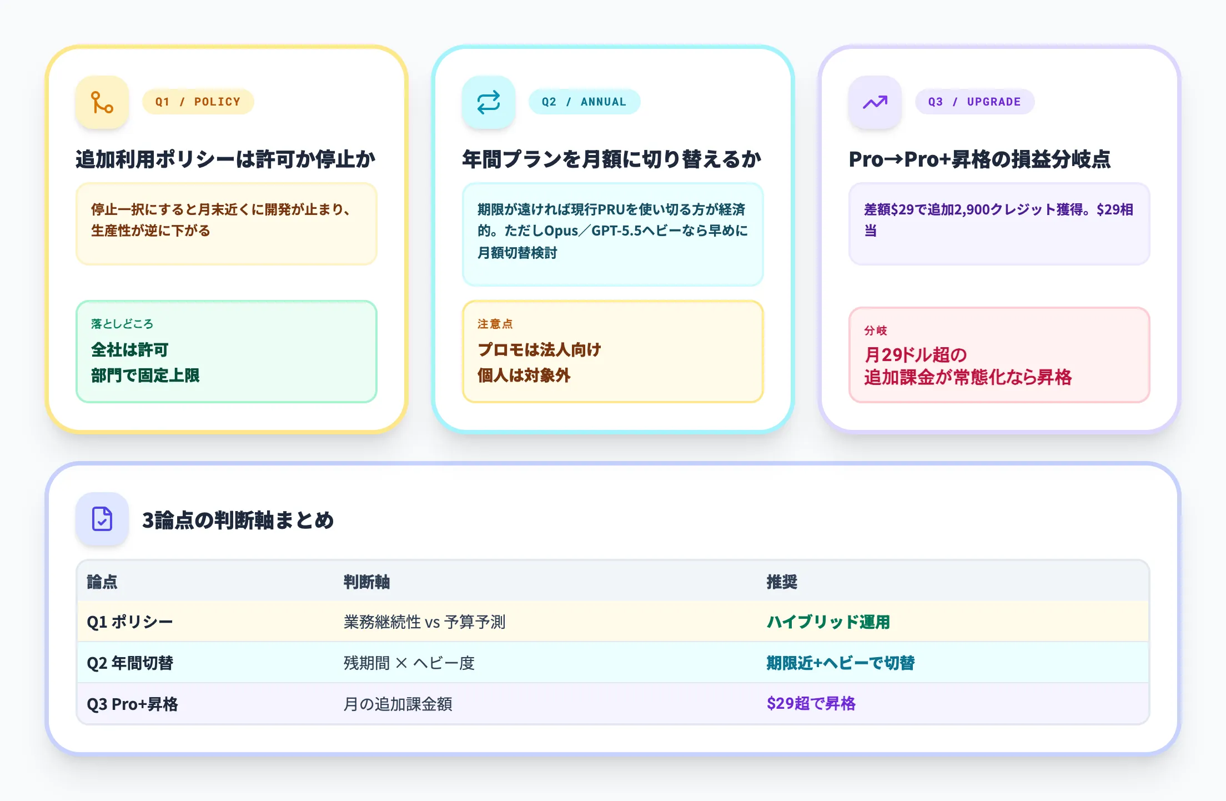The width and height of the screenshot is (1226, 801).
Task: Select the Q3 / UPGRADE badge
Action: coord(975,102)
